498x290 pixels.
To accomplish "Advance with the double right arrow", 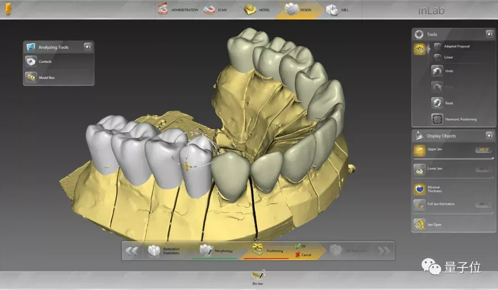I will coord(384,251).
